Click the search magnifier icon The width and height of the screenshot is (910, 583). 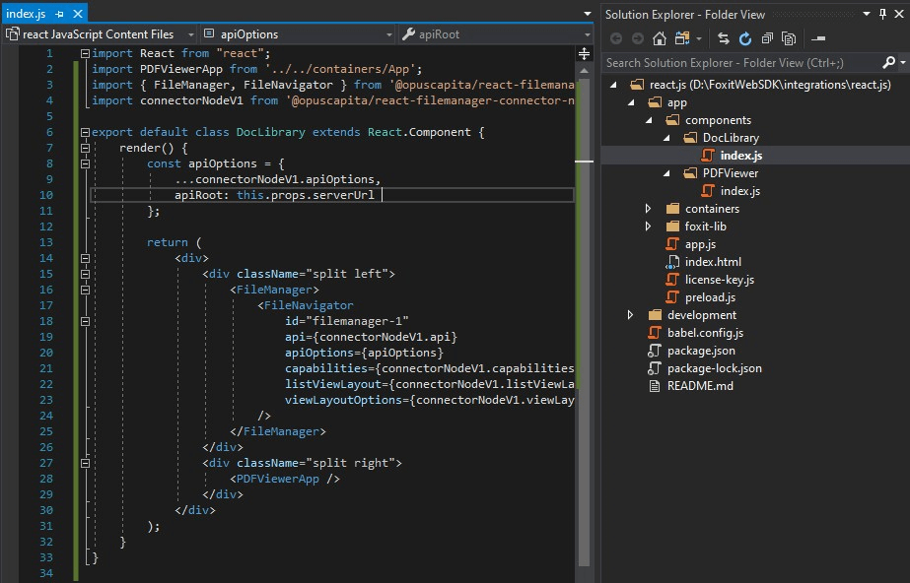(x=888, y=63)
